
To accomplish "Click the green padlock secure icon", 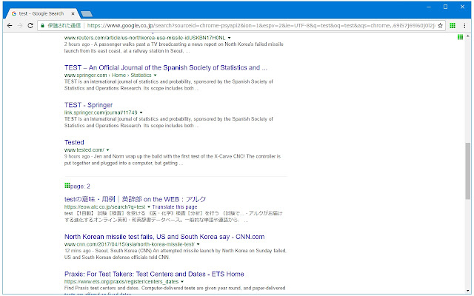I will 43,26.
